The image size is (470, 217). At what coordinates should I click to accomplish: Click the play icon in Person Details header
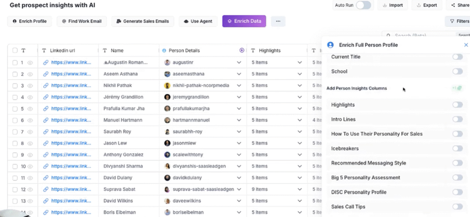(242, 50)
